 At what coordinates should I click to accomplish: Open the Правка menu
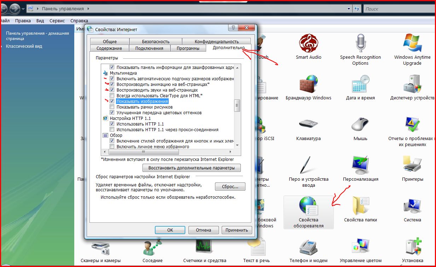(23, 21)
